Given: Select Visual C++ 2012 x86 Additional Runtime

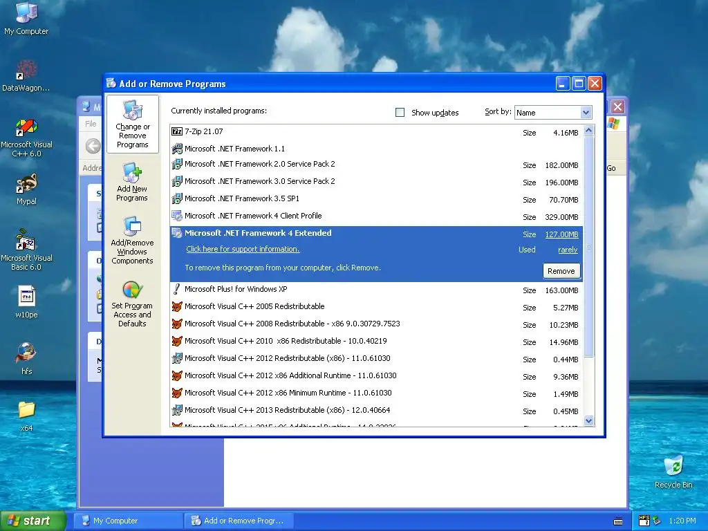Looking at the screenshot, I should click(376, 375).
